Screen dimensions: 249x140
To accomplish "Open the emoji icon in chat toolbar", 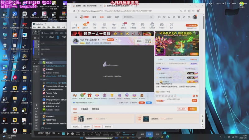I will tap(157, 96).
